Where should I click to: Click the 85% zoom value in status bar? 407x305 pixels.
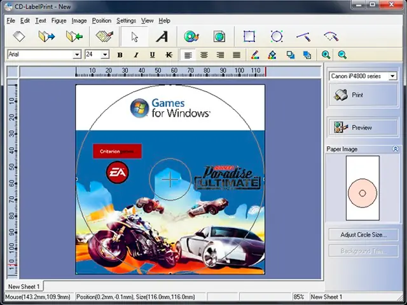click(299, 297)
